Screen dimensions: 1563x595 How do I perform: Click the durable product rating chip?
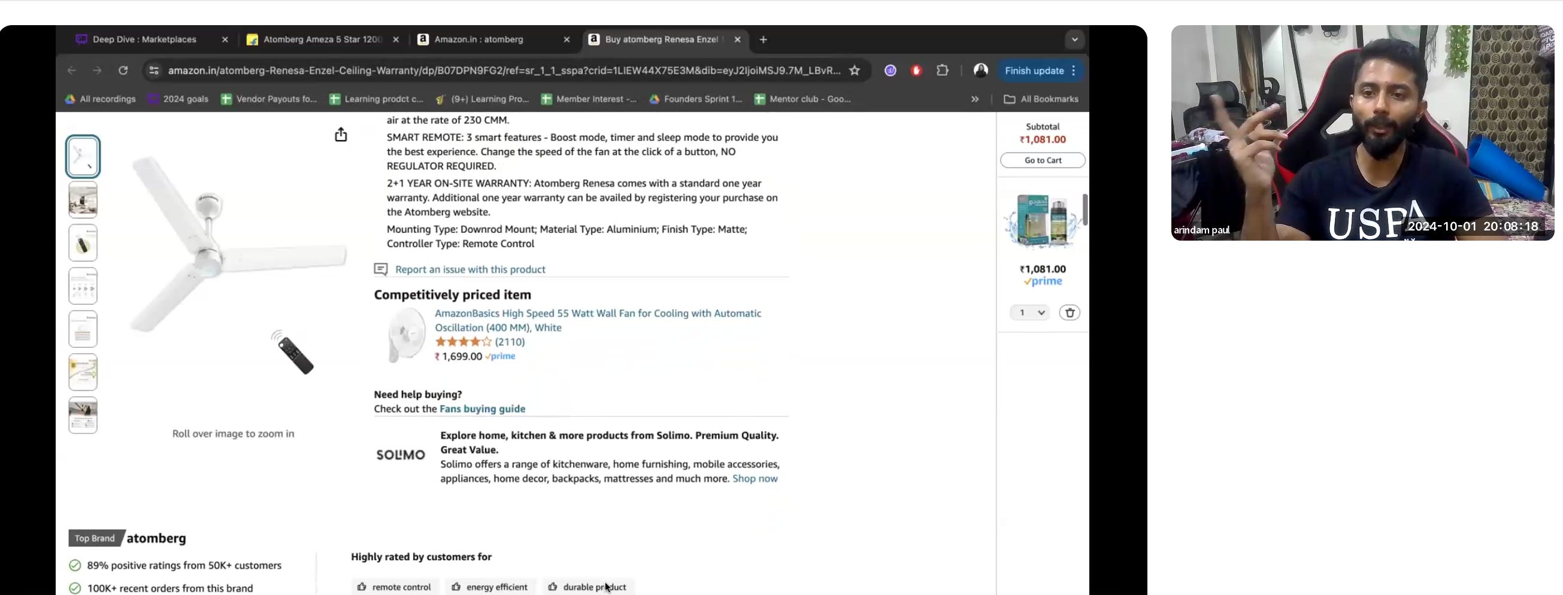pos(588,587)
